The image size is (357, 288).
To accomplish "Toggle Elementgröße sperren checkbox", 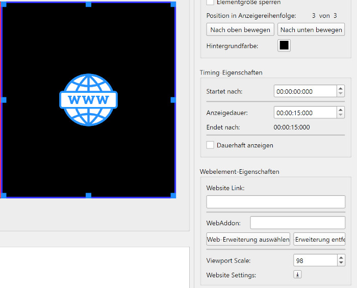I will pyautogui.click(x=210, y=2).
